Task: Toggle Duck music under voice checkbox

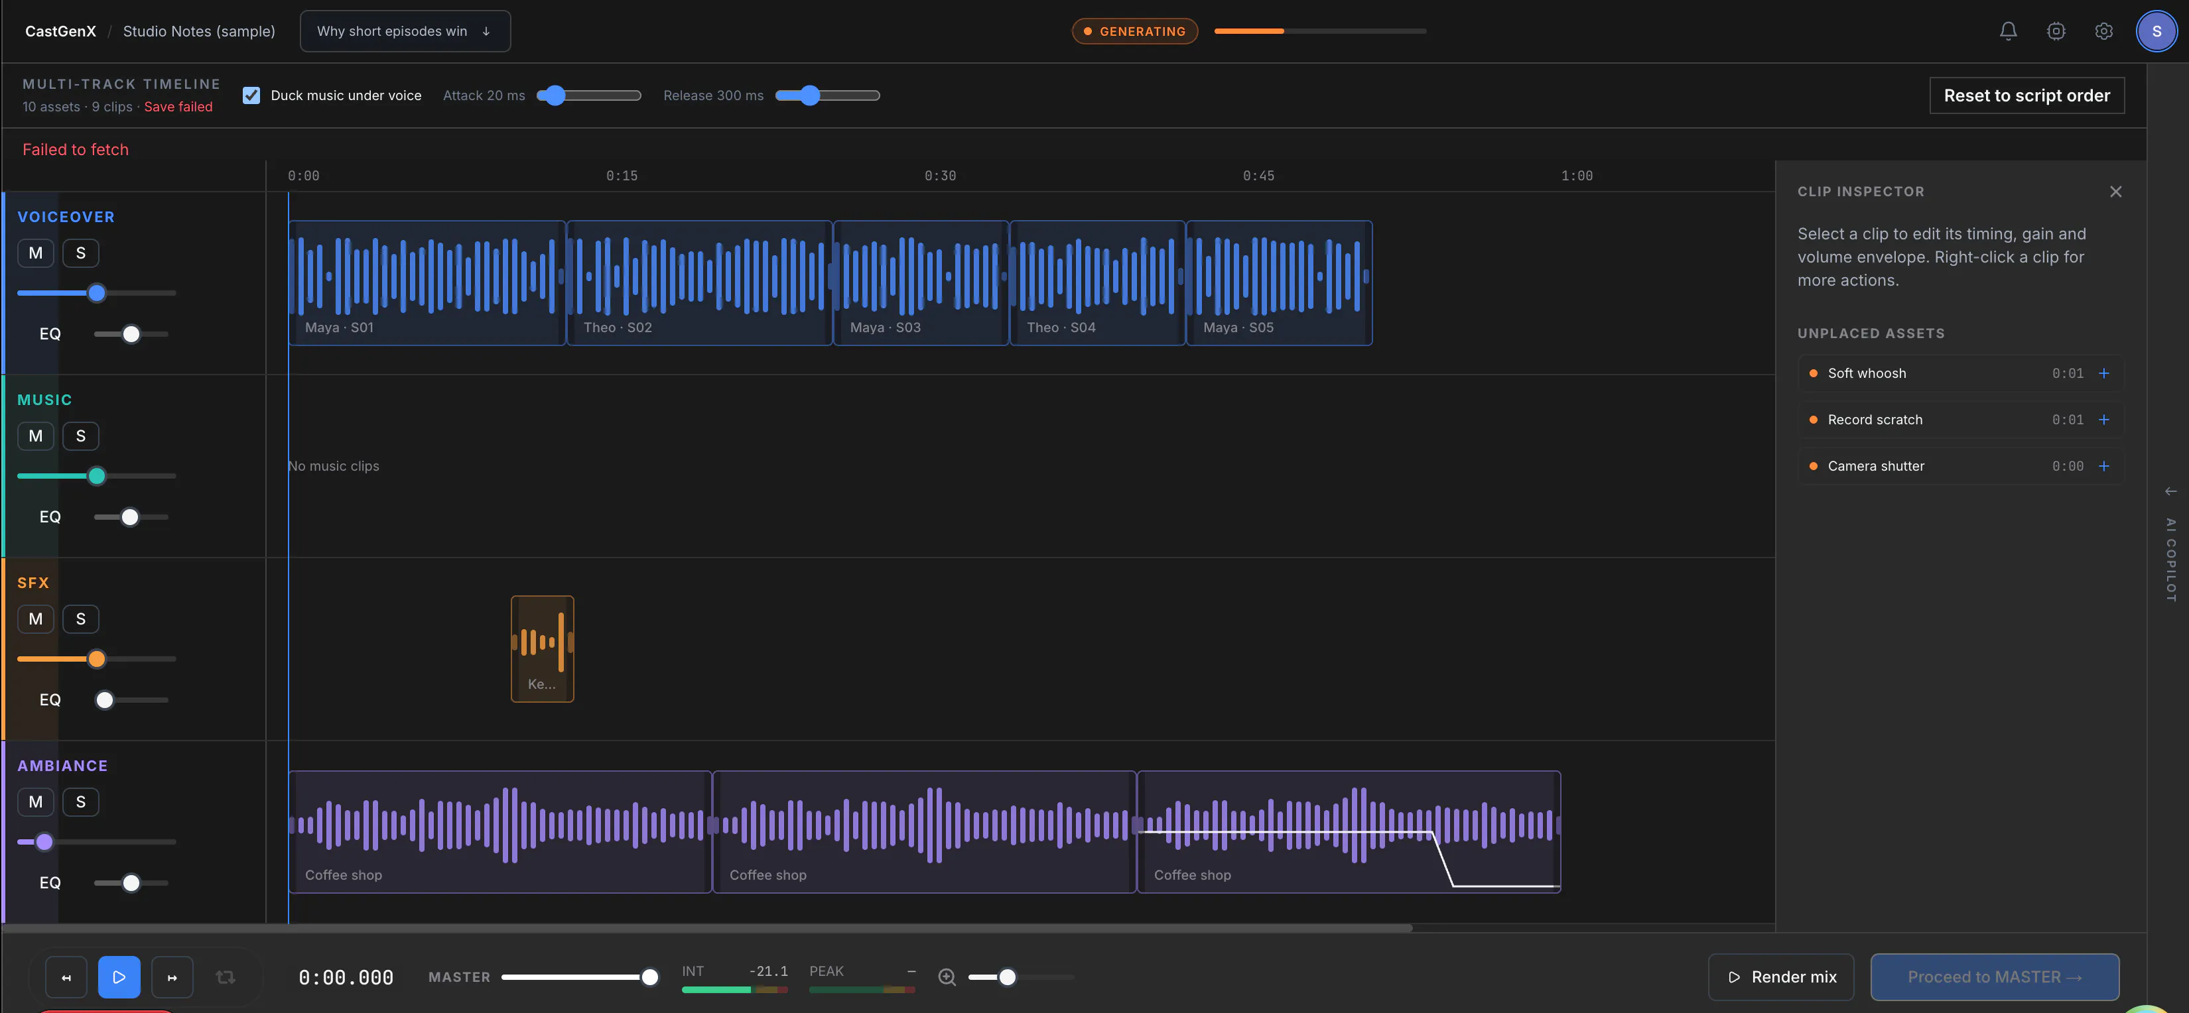Action: pos(251,95)
